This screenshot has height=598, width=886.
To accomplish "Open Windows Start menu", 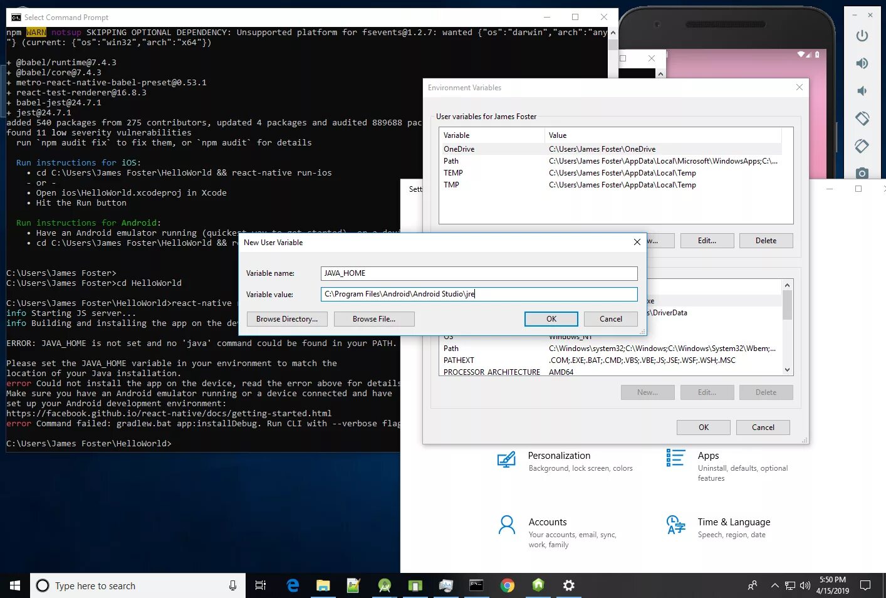I will coord(15,585).
